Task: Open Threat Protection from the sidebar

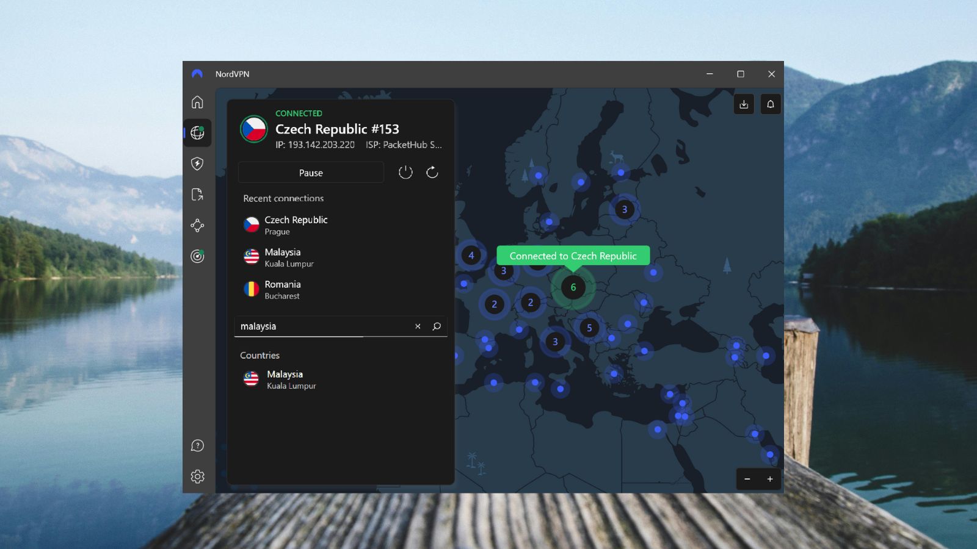Action: tap(197, 164)
